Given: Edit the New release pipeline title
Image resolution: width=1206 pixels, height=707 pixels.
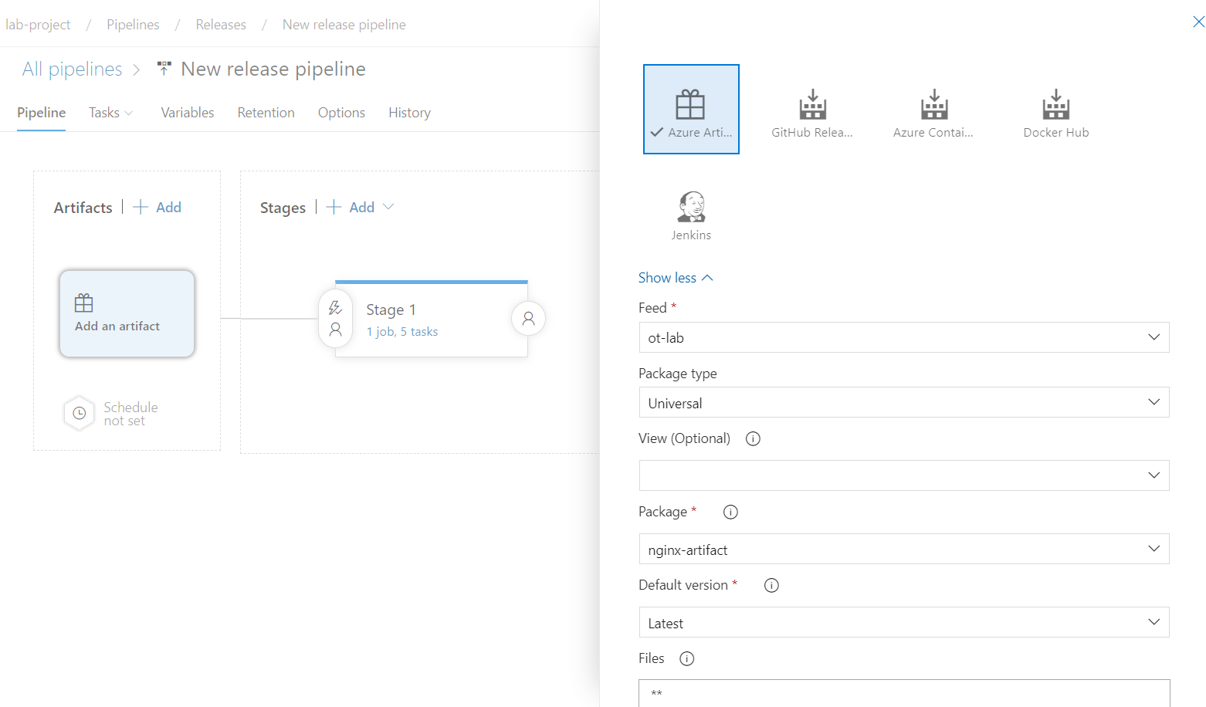Looking at the screenshot, I should tap(273, 69).
